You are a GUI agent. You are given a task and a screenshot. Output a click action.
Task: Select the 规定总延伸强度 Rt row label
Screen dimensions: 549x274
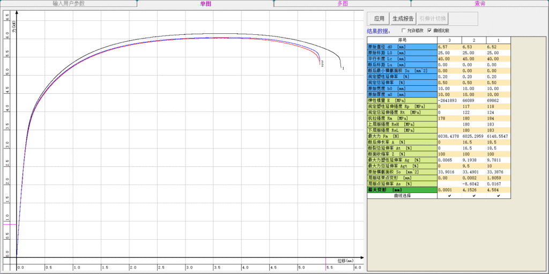tap(402, 113)
